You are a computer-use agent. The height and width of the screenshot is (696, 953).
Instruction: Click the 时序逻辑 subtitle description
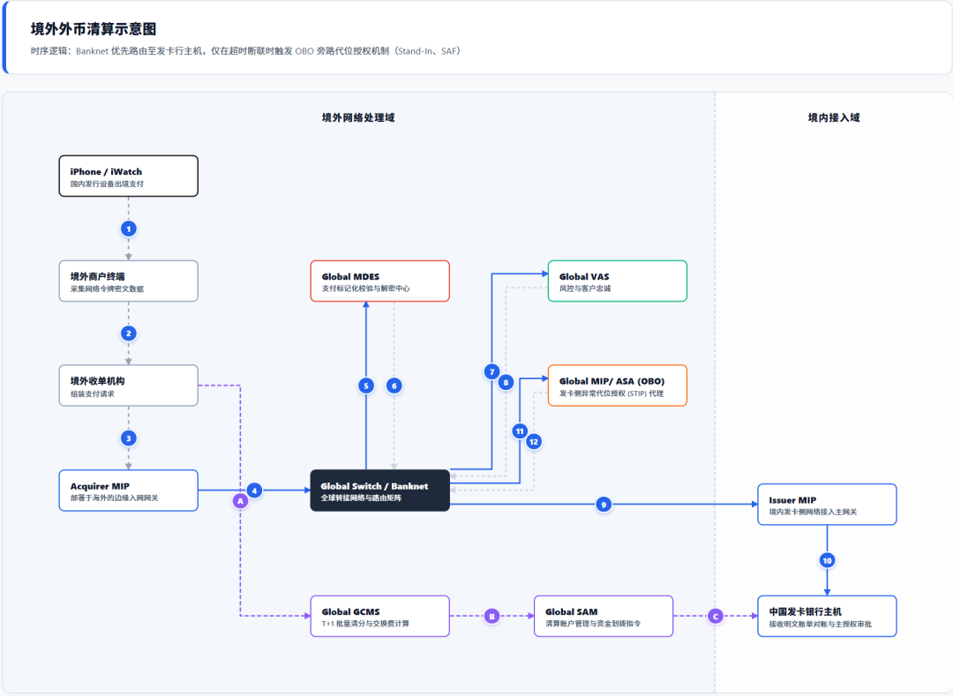[x=245, y=51]
